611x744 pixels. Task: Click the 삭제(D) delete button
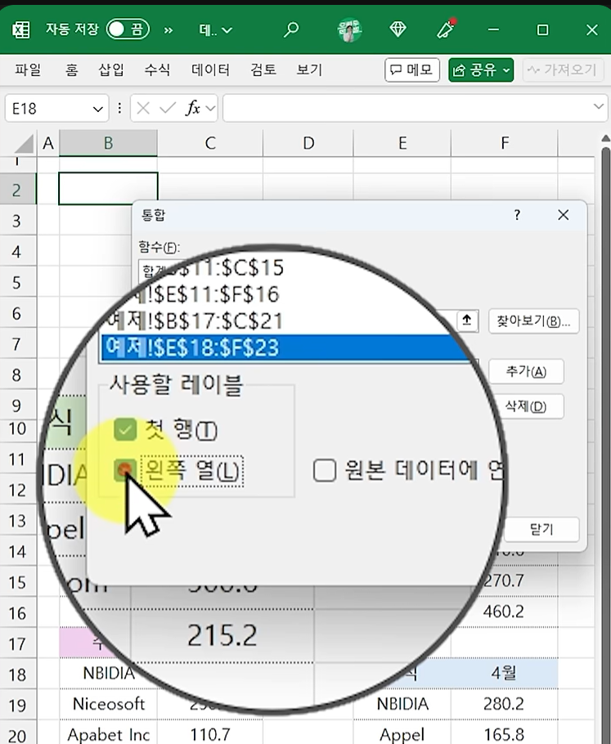tap(526, 406)
